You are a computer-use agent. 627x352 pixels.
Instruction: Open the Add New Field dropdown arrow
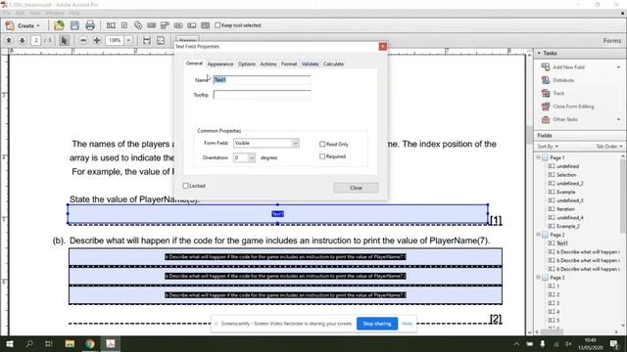(618, 67)
